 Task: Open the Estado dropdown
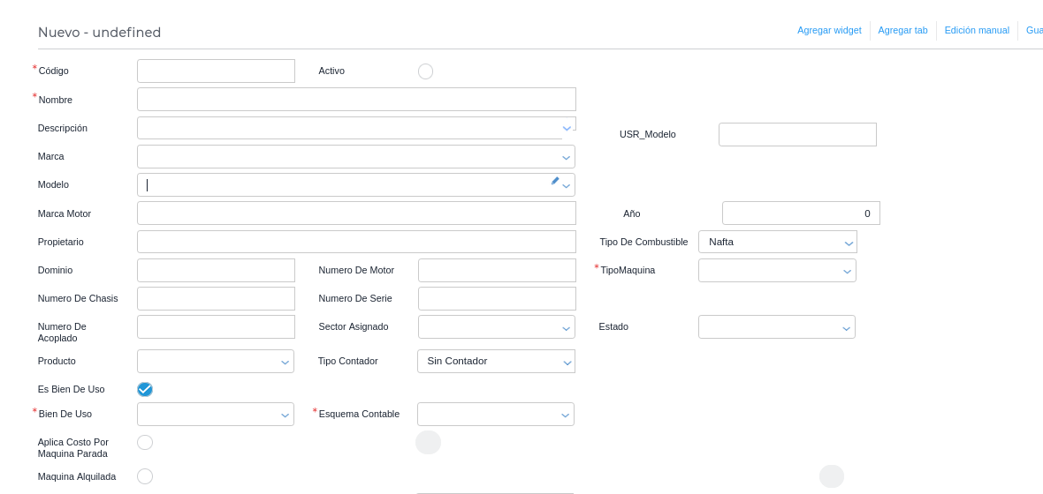776,327
